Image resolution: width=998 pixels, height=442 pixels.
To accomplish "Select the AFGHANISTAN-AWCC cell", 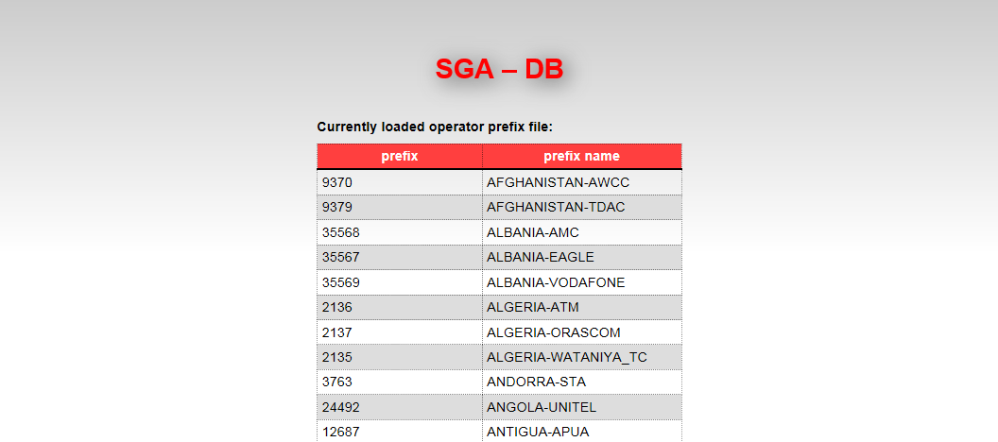I will [x=582, y=182].
